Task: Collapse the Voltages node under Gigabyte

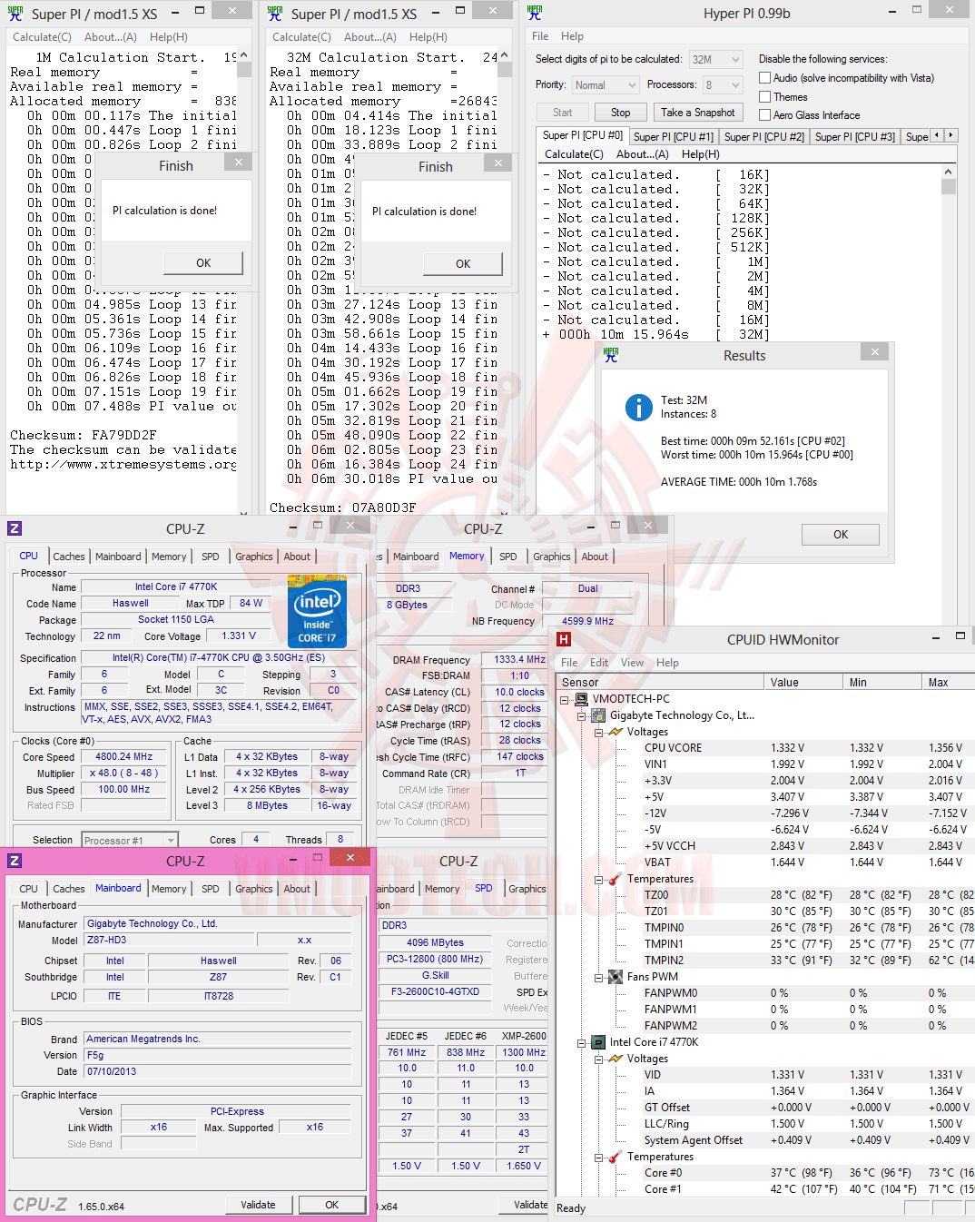Action: point(598,733)
